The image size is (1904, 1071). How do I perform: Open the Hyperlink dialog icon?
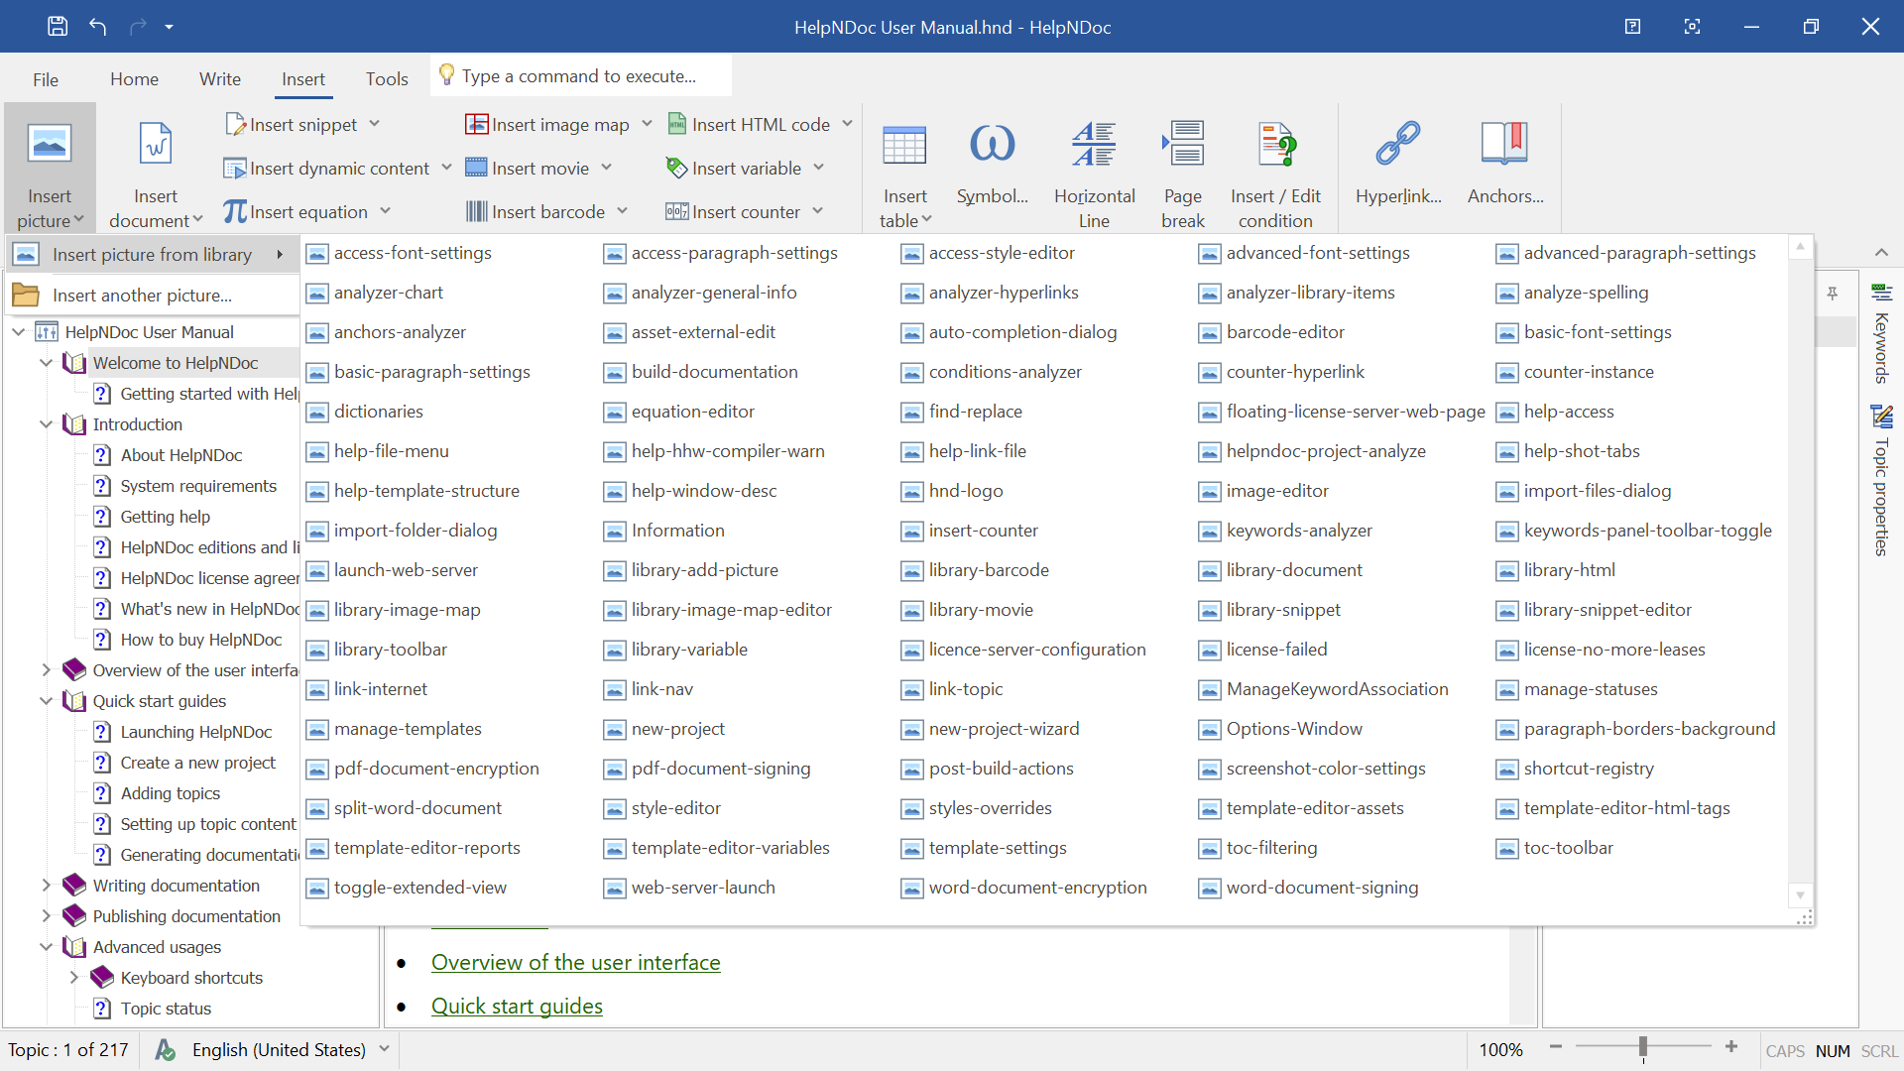click(1398, 145)
